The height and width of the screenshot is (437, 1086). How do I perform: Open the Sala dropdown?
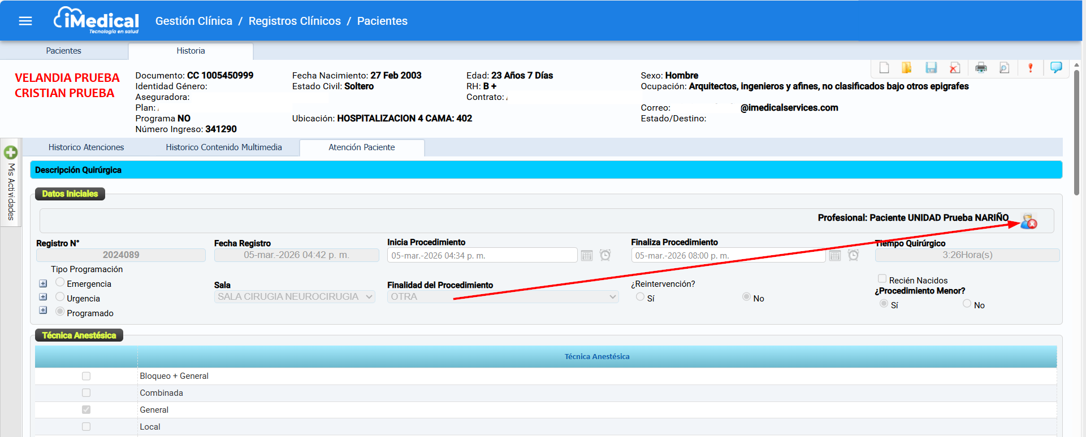295,297
